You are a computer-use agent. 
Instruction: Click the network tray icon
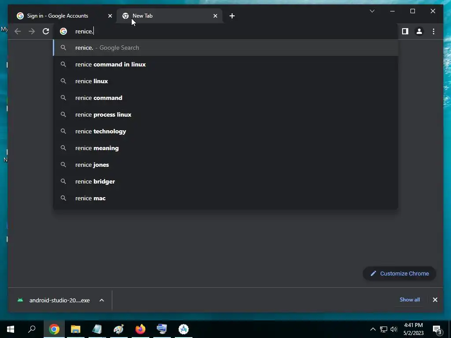coord(384,329)
